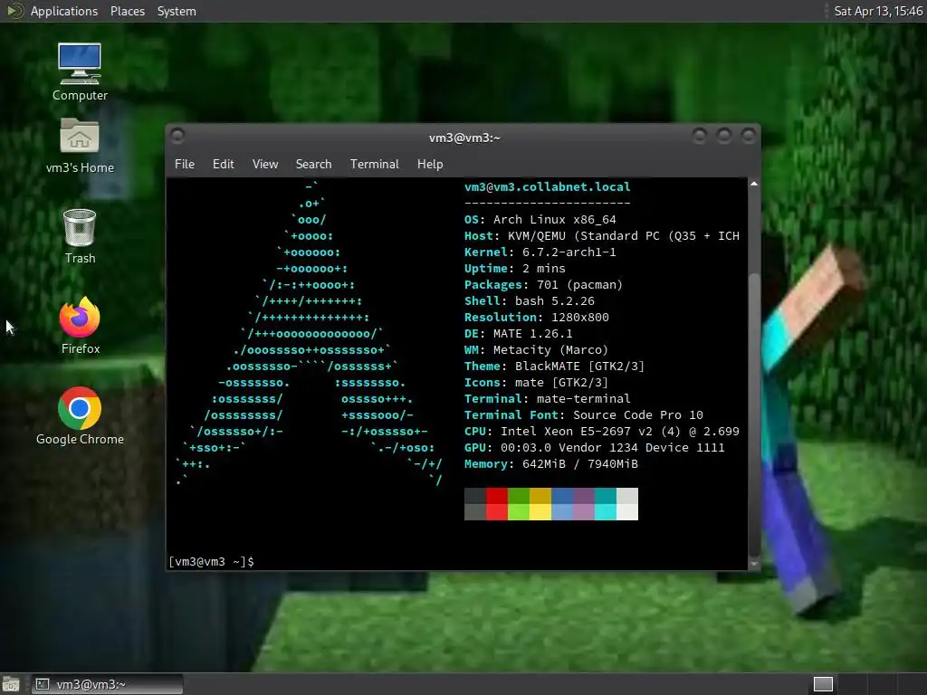This screenshot has height=695, width=927.
Task: Minimize the terminal window
Action: click(700, 136)
